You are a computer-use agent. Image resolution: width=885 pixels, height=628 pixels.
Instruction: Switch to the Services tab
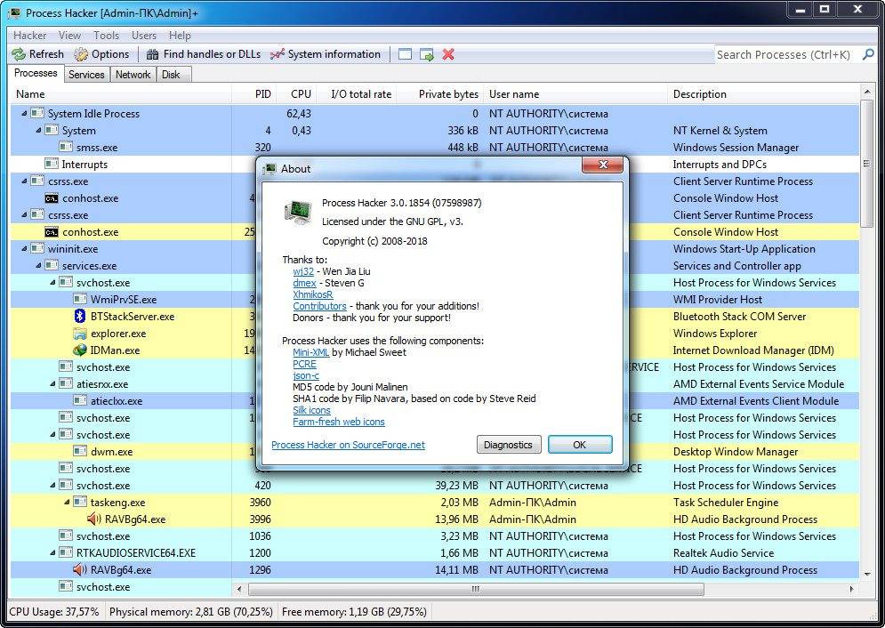point(86,75)
